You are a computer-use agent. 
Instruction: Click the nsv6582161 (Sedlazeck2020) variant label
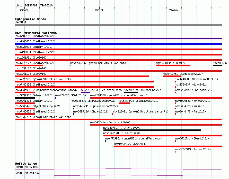coord(36,36)
